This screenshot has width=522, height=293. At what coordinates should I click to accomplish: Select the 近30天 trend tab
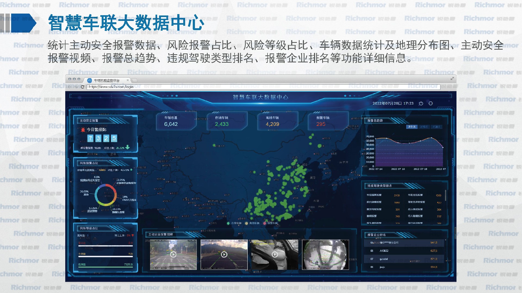(x=436, y=127)
